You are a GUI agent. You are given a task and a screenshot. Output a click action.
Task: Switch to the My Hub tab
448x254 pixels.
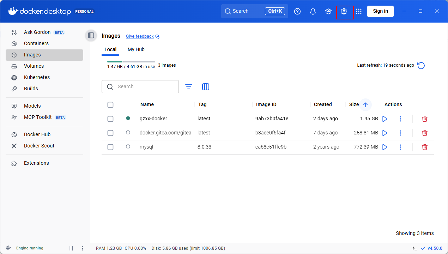136,50
